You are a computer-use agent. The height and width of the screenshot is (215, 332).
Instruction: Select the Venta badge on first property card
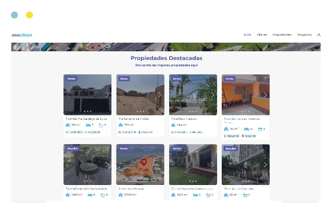[71, 78]
